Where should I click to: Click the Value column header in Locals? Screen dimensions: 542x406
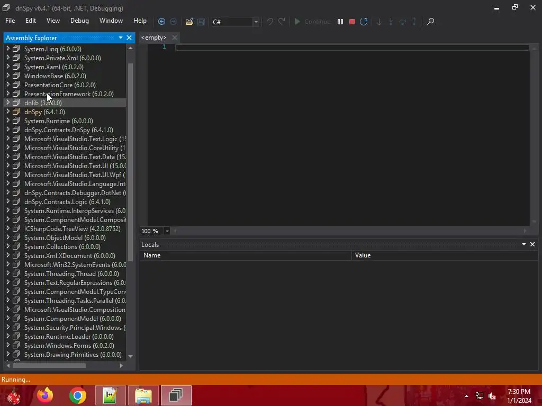445,255
